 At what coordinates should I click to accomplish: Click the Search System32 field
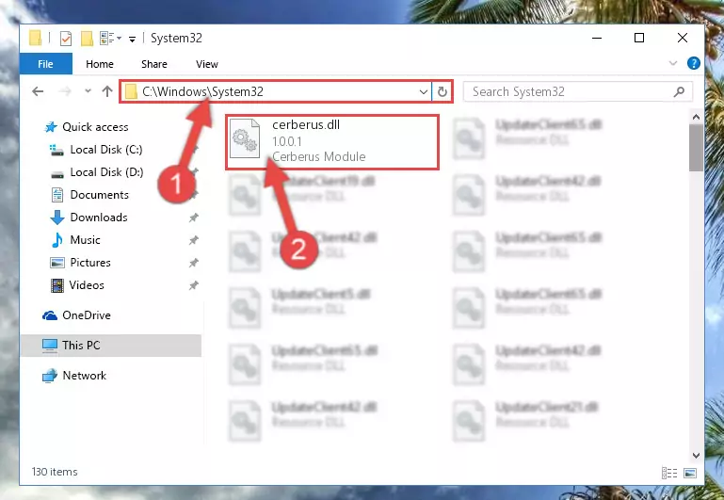tap(578, 91)
